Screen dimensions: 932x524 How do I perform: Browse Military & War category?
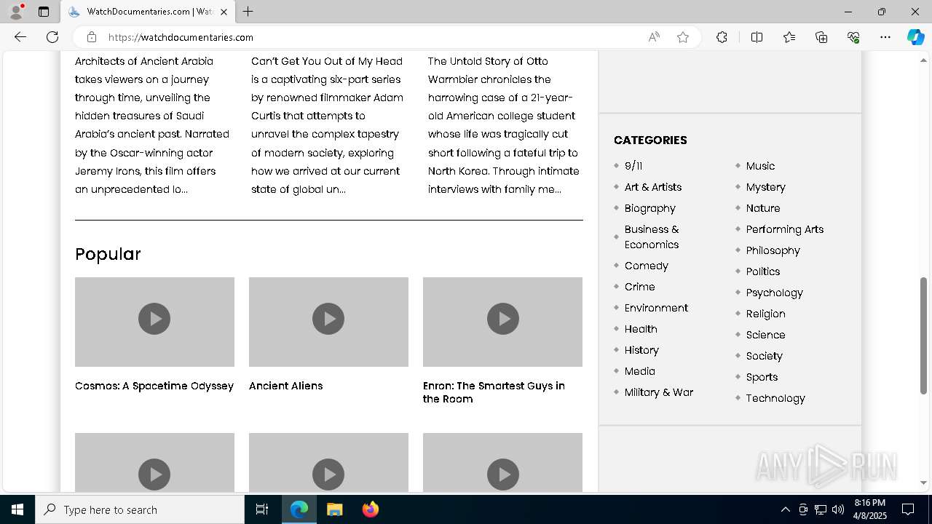659,392
